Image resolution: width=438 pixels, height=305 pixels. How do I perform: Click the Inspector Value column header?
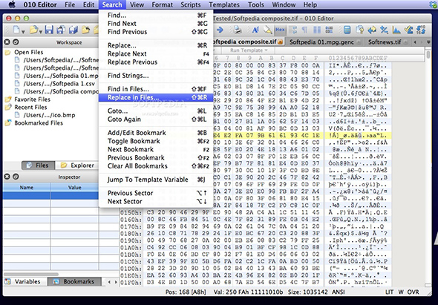(x=74, y=188)
